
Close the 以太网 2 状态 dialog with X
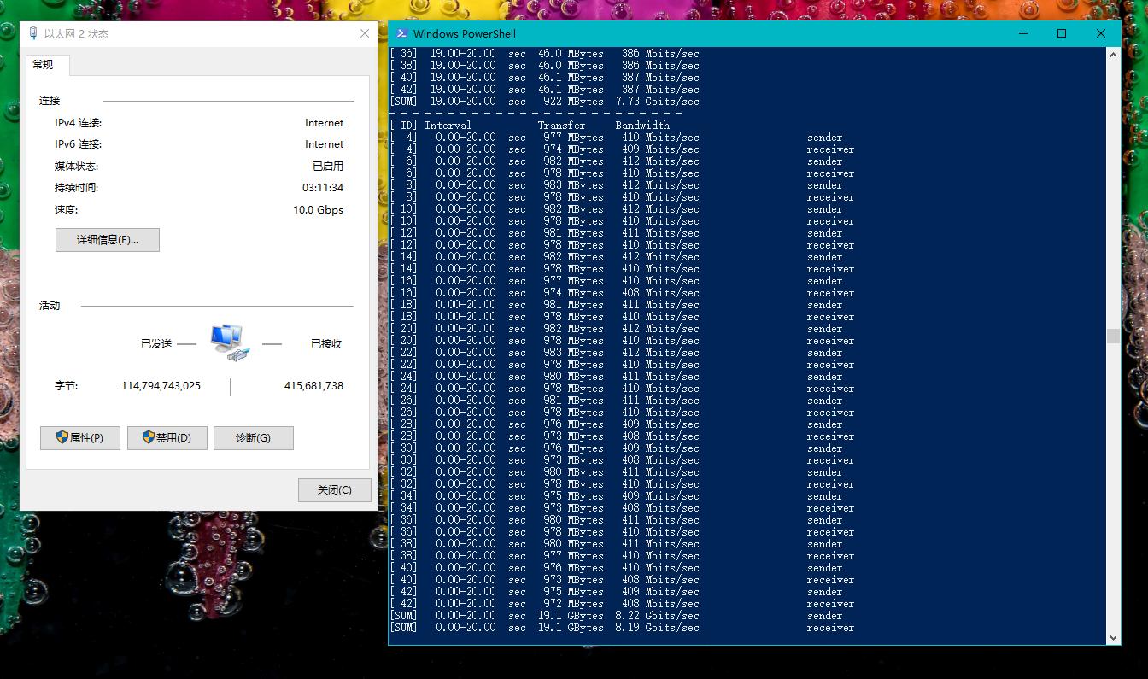click(365, 34)
